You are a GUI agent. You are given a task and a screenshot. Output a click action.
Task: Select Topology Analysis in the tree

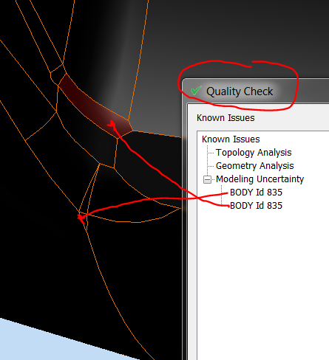pyautogui.click(x=254, y=153)
